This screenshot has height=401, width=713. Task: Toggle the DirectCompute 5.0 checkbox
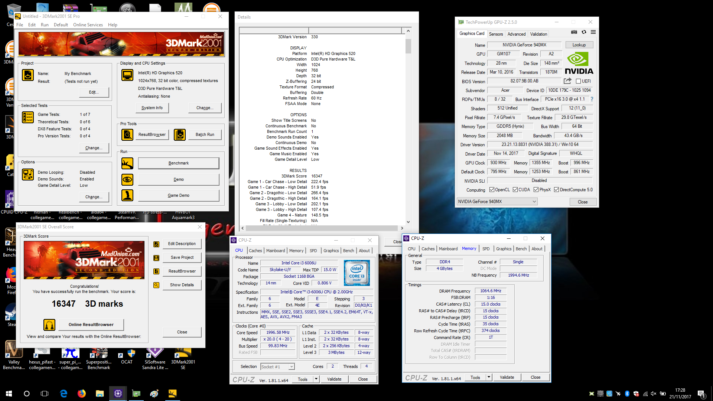[x=556, y=190]
